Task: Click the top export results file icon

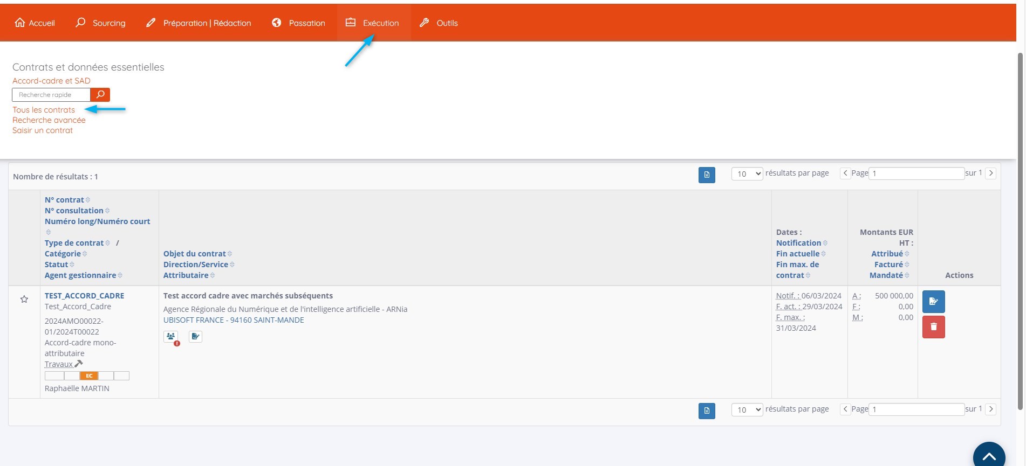Action: pos(707,175)
